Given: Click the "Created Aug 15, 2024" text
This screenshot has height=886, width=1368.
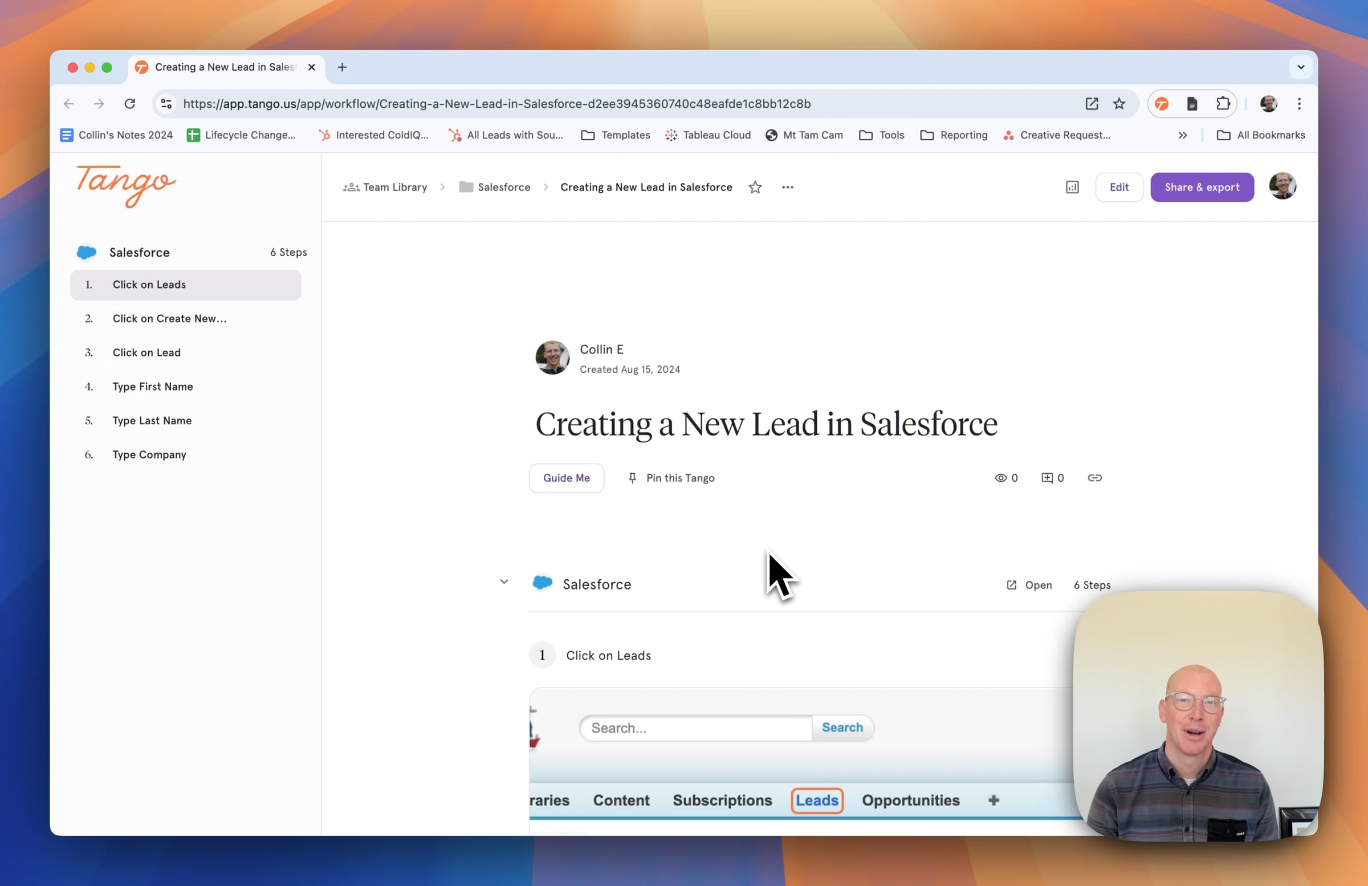Looking at the screenshot, I should [x=629, y=369].
